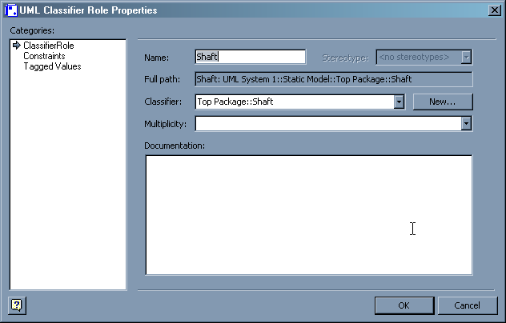Confirm the dialog with OK

click(x=404, y=305)
